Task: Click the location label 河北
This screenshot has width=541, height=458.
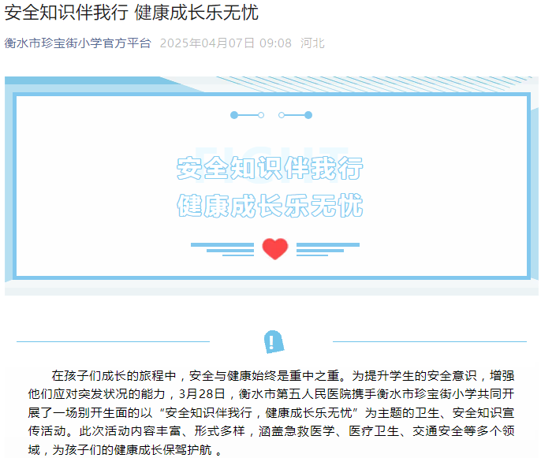Action: coord(312,43)
